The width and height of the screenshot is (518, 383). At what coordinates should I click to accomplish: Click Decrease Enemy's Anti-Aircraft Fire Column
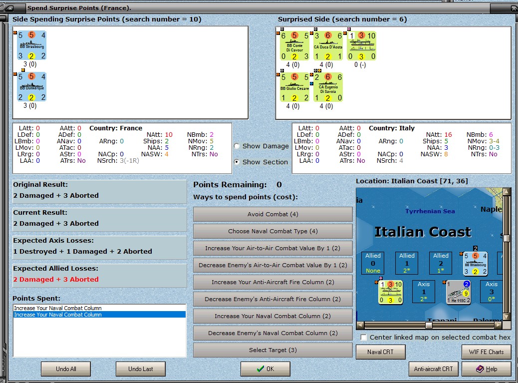[x=273, y=299]
